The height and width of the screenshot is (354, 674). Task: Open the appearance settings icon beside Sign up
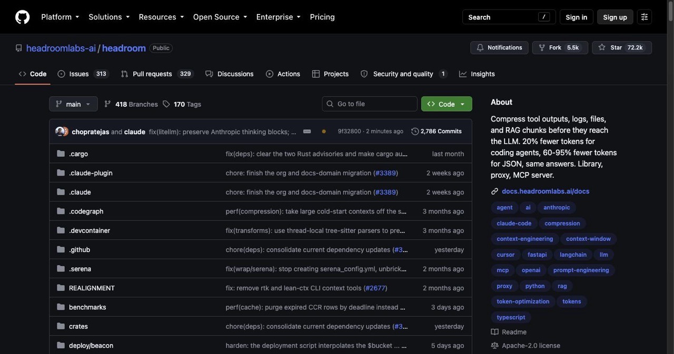pos(644,17)
